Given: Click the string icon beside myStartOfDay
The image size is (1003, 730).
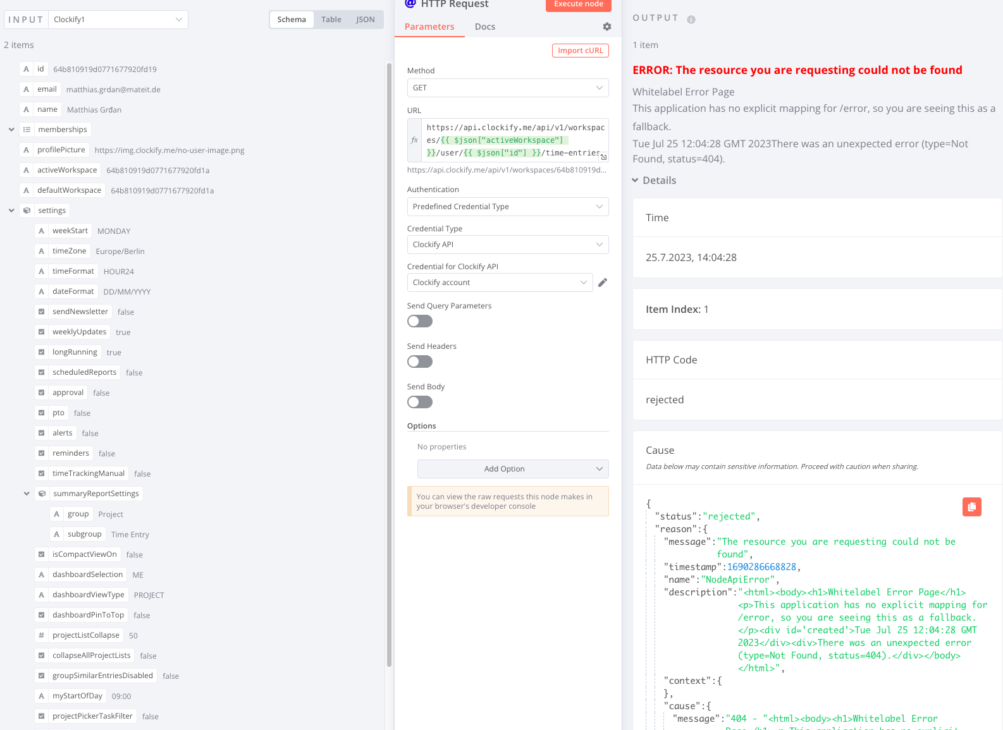Looking at the screenshot, I should 42,696.
